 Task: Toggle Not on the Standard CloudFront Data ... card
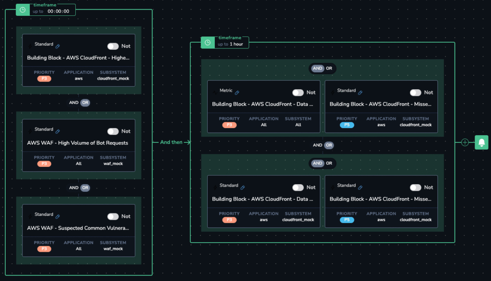[x=298, y=187]
